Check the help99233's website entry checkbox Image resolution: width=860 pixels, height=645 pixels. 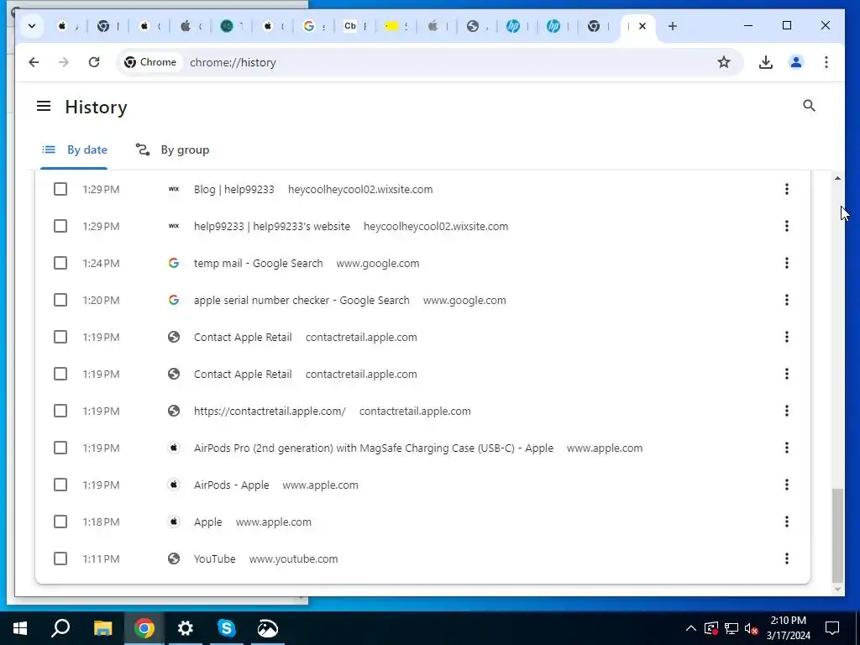(60, 226)
